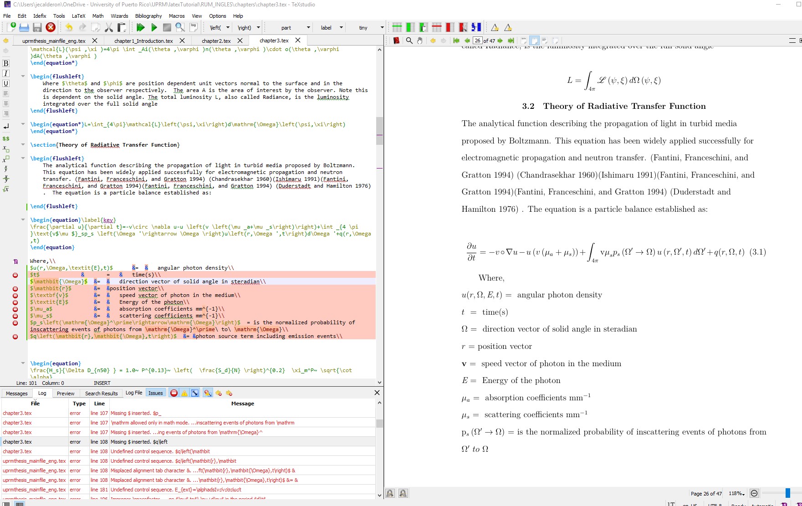Image resolution: width=802 pixels, height=506 pixels.
Task: Open the Search Results tab
Action: click(101, 393)
